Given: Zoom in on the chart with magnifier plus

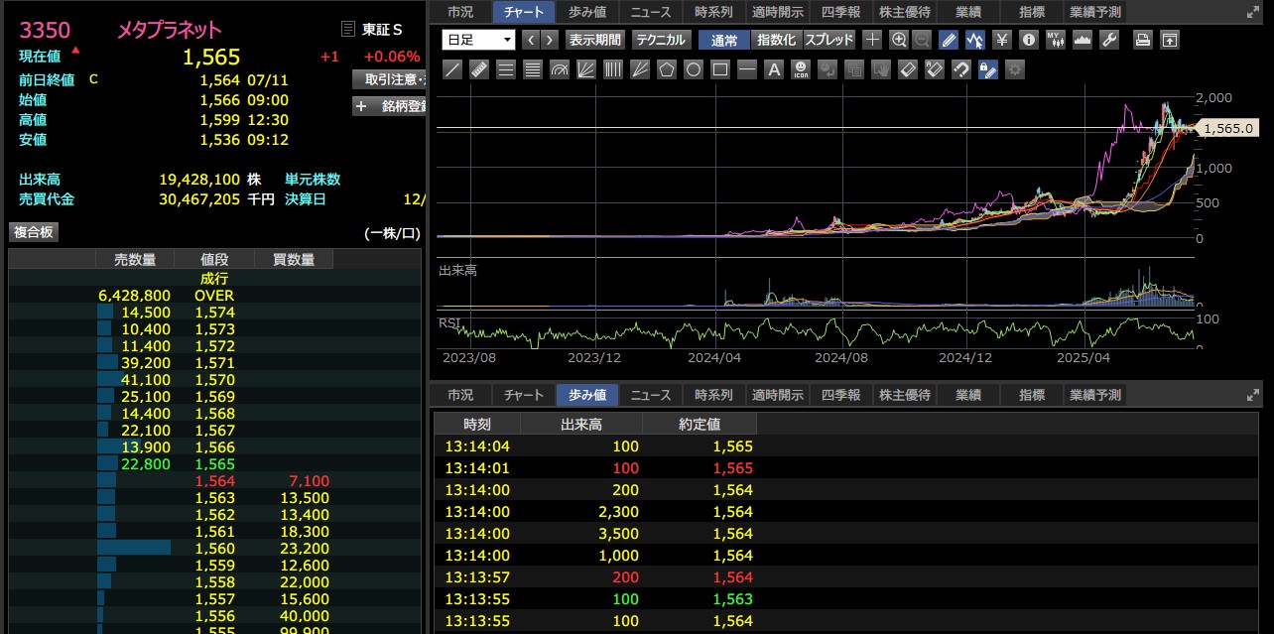Looking at the screenshot, I should 899,40.
